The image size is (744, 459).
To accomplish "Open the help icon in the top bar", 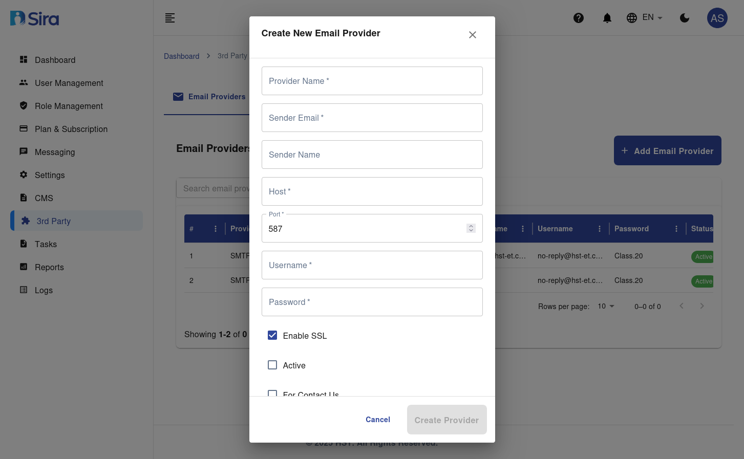I will click(x=578, y=17).
